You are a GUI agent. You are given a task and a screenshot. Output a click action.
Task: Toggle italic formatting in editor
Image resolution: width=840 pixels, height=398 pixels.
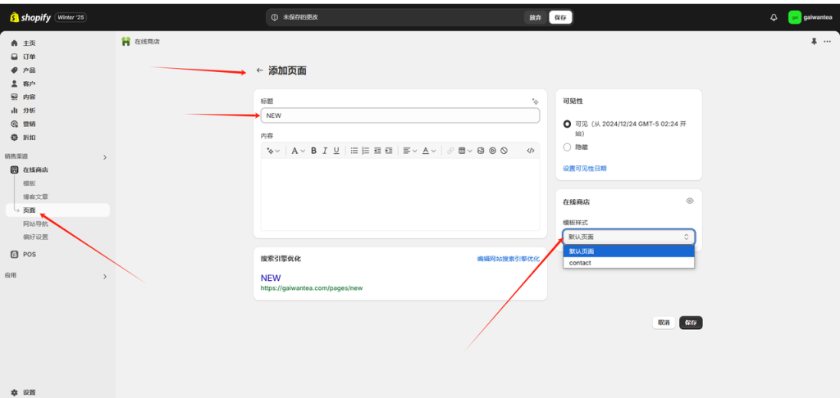click(325, 151)
